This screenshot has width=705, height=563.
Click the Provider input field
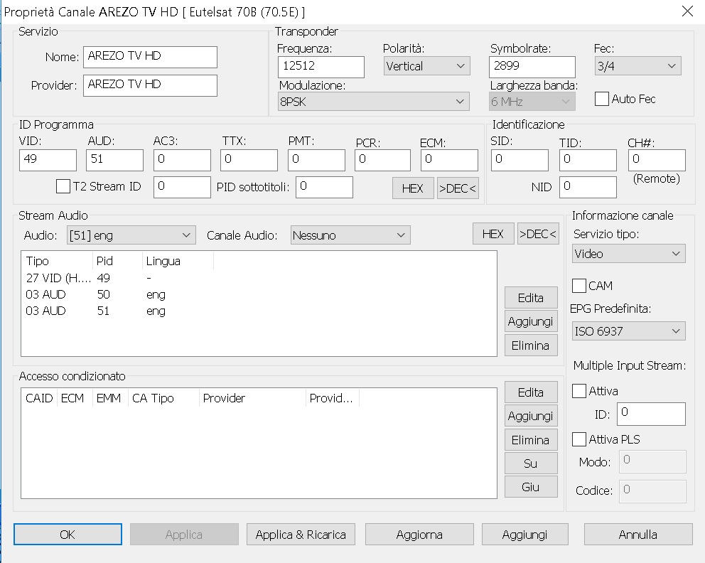click(150, 85)
